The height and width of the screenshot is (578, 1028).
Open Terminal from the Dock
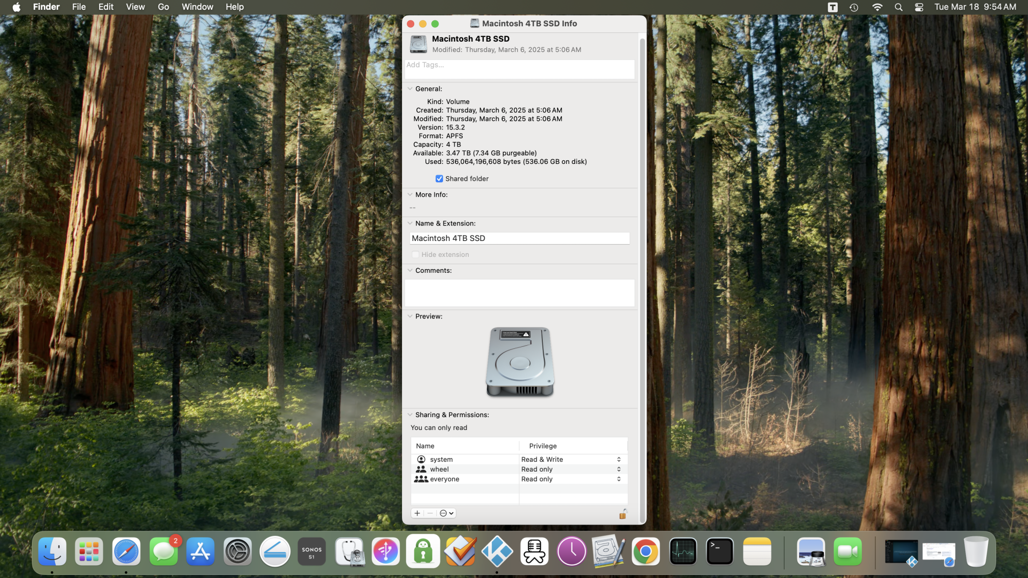(720, 552)
